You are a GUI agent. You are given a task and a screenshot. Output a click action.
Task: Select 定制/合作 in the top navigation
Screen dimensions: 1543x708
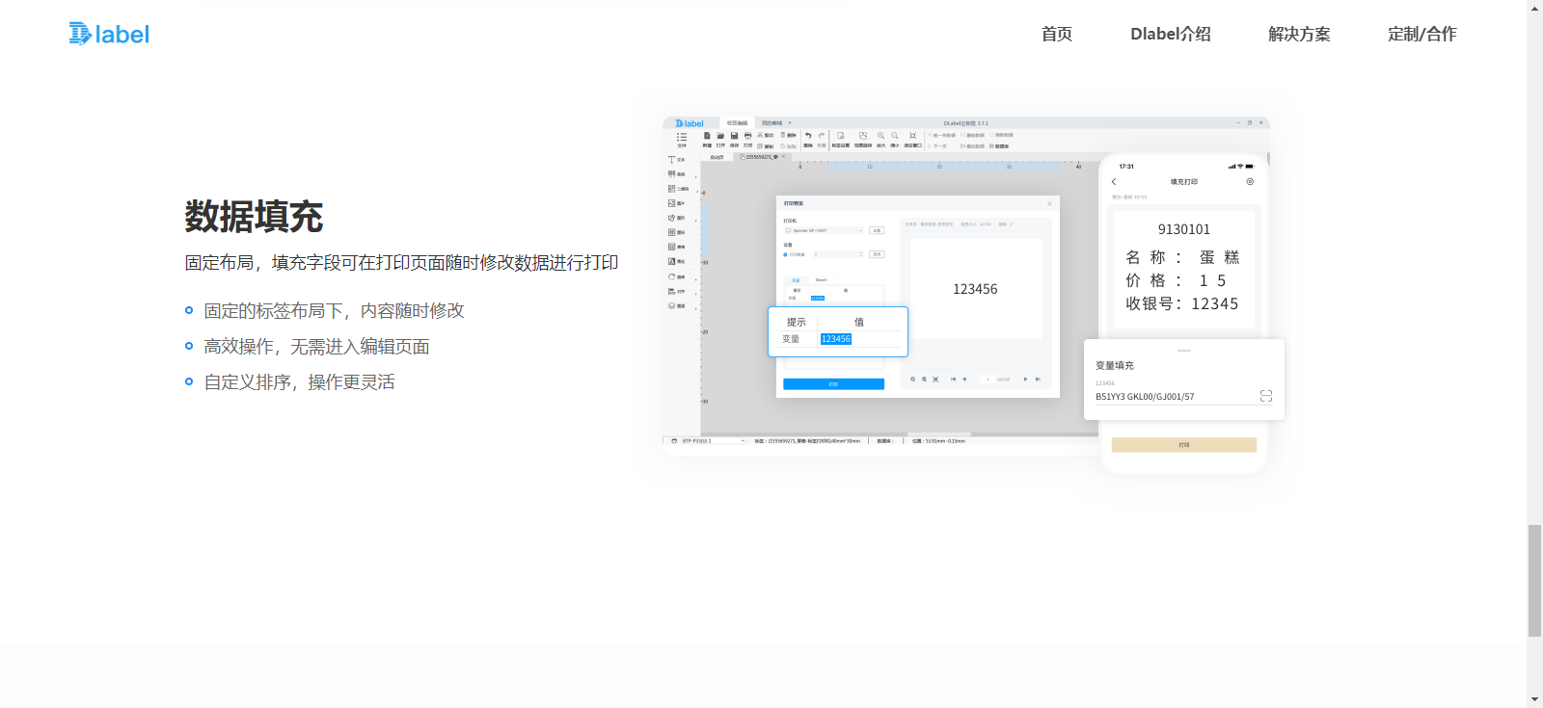point(1422,34)
